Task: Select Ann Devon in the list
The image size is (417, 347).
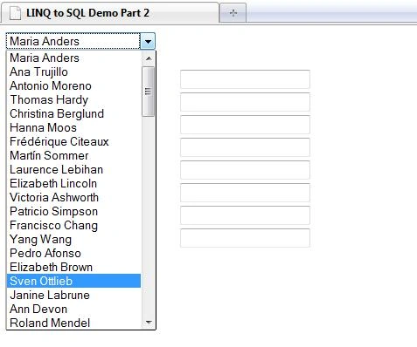Action: 73,309
